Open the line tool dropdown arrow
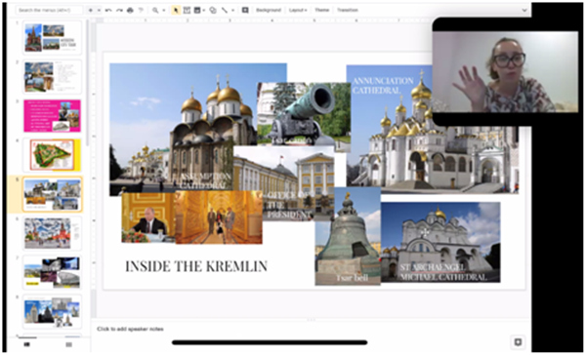 pyautogui.click(x=232, y=11)
